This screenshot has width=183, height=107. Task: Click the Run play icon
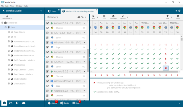point(93,16)
